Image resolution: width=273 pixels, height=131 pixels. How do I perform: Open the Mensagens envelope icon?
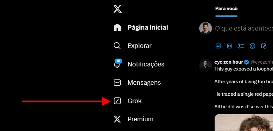(117, 83)
